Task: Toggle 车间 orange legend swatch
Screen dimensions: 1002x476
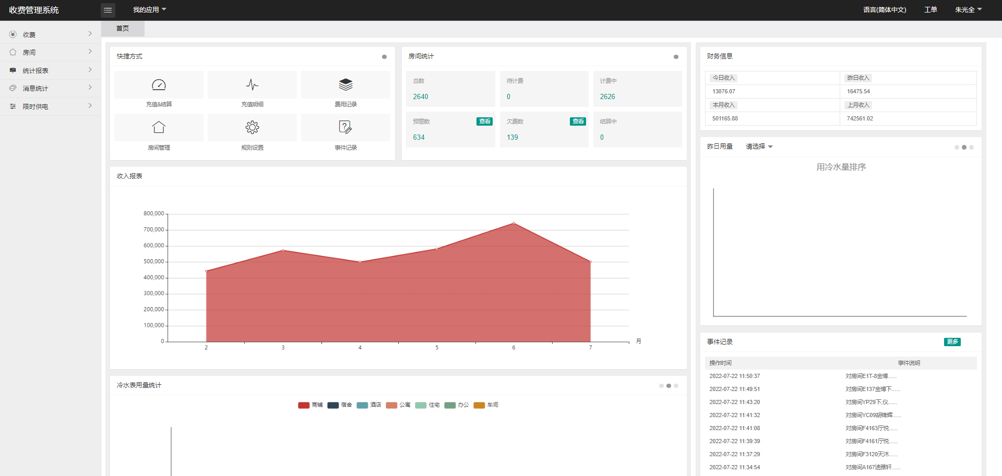Action: click(479, 405)
